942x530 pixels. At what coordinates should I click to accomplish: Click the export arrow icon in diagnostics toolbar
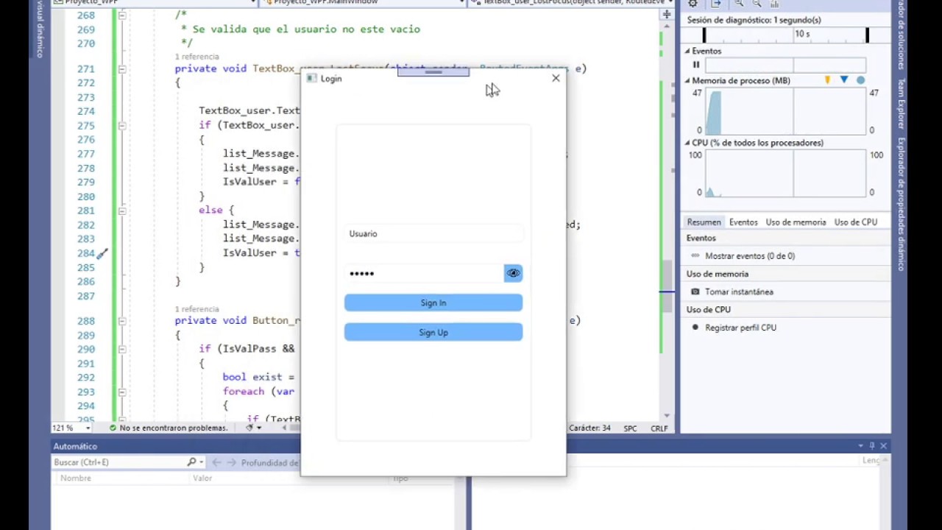click(716, 4)
